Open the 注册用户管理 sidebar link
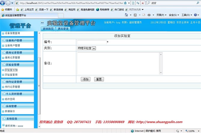The image size is (201, 133). (x=12, y=46)
